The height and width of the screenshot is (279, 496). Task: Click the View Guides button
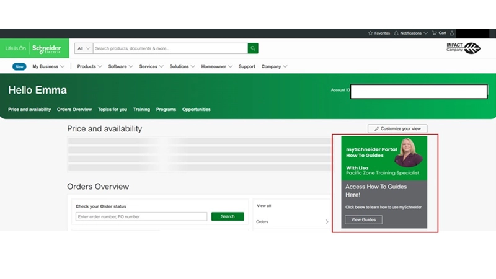[363, 219]
